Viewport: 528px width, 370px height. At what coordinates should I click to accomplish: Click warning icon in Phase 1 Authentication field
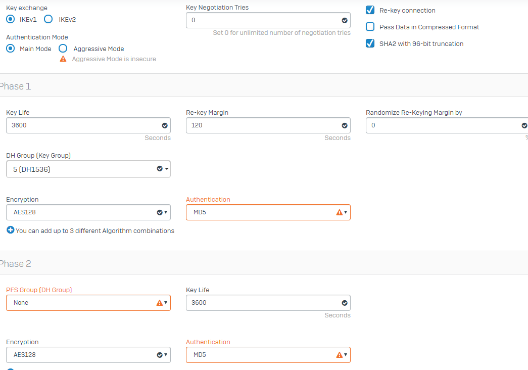click(340, 212)
